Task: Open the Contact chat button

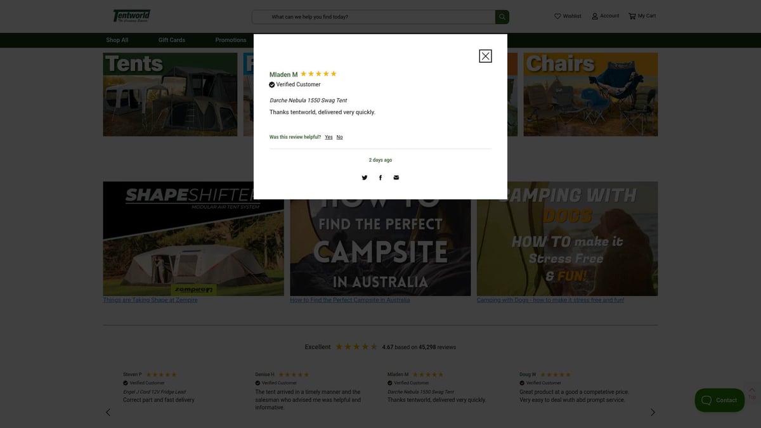Action: [720, 400]
